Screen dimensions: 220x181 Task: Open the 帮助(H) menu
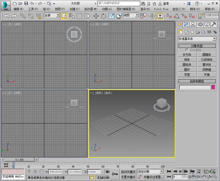point(210,9)
